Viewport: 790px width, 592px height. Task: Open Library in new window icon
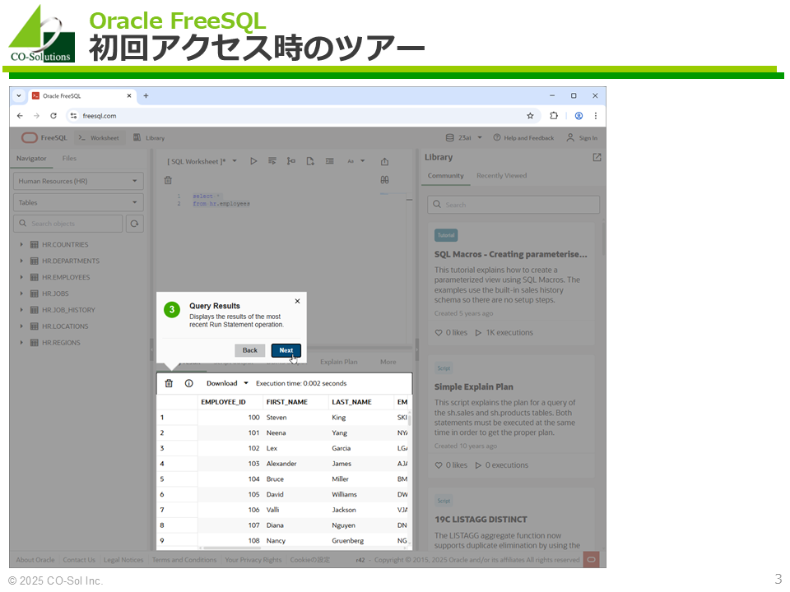click(597, 157)
